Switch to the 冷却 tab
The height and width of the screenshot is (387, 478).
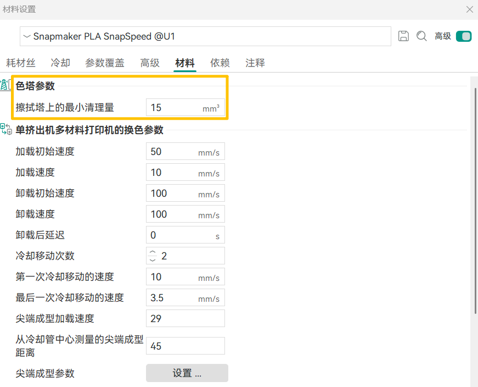pyautogui.click(x=60, y=63)
